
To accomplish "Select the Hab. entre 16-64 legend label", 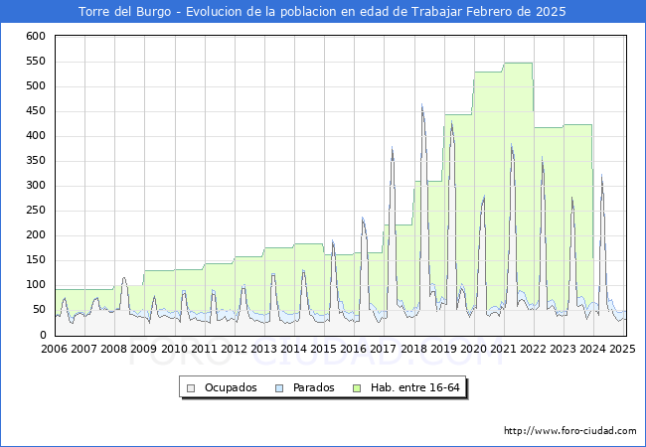I will click(x=414, y=387).
